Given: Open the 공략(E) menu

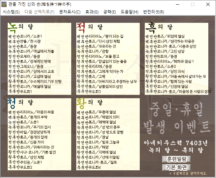Looking at the screenshot, I should pos(110,12).
